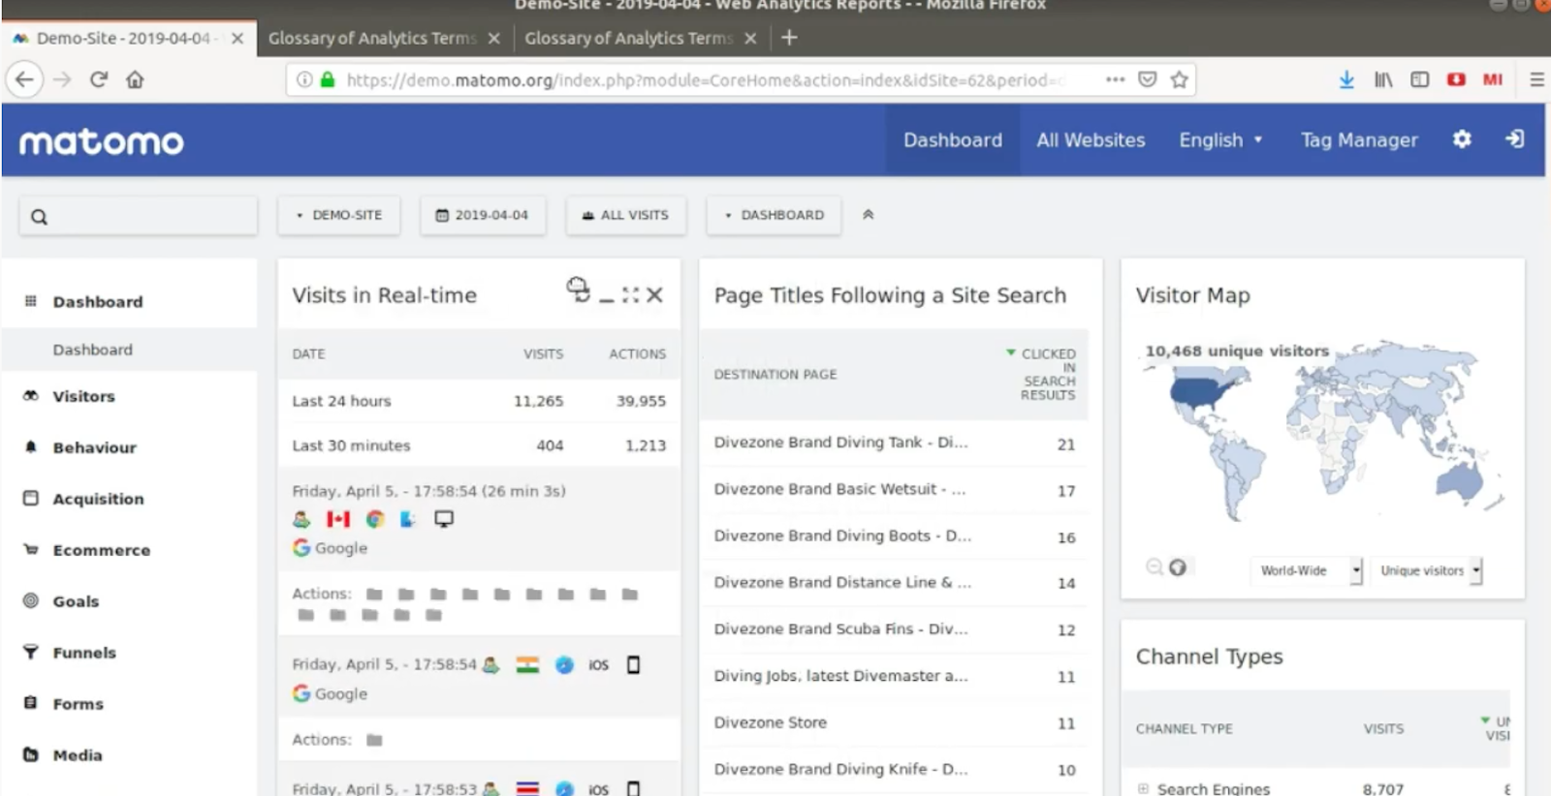Expand the Goals sidebar menu
1551x796 pixels.
click(x=76, y=601)
